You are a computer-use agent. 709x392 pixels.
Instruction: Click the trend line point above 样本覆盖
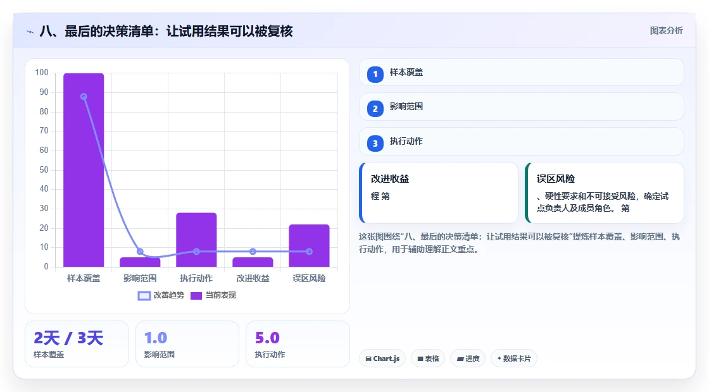[x=84, y=97]
